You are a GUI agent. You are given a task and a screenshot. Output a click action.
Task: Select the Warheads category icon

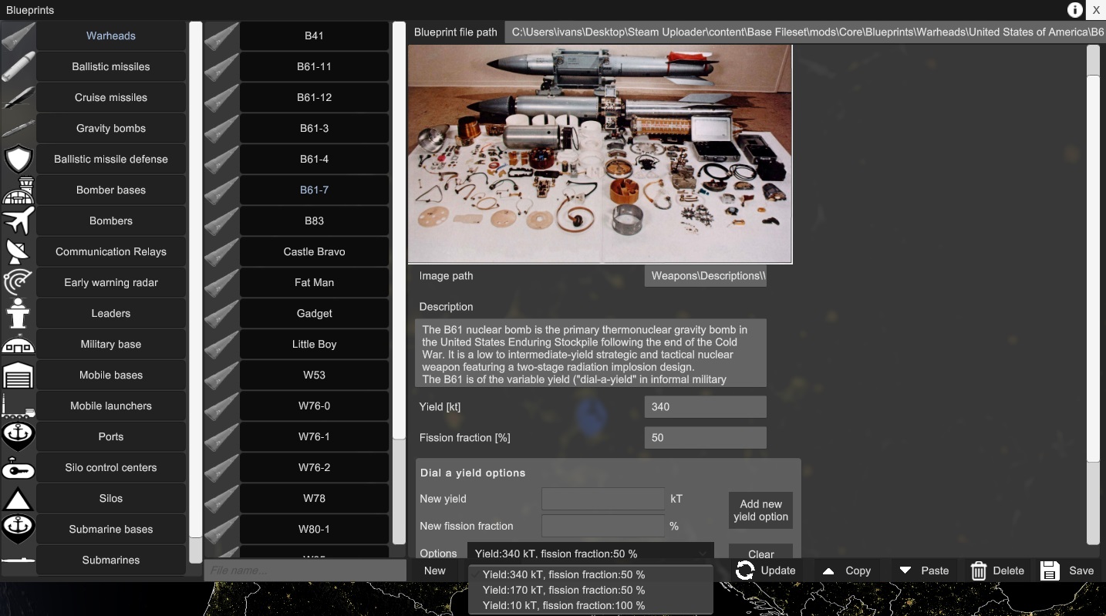pos(19,35)
